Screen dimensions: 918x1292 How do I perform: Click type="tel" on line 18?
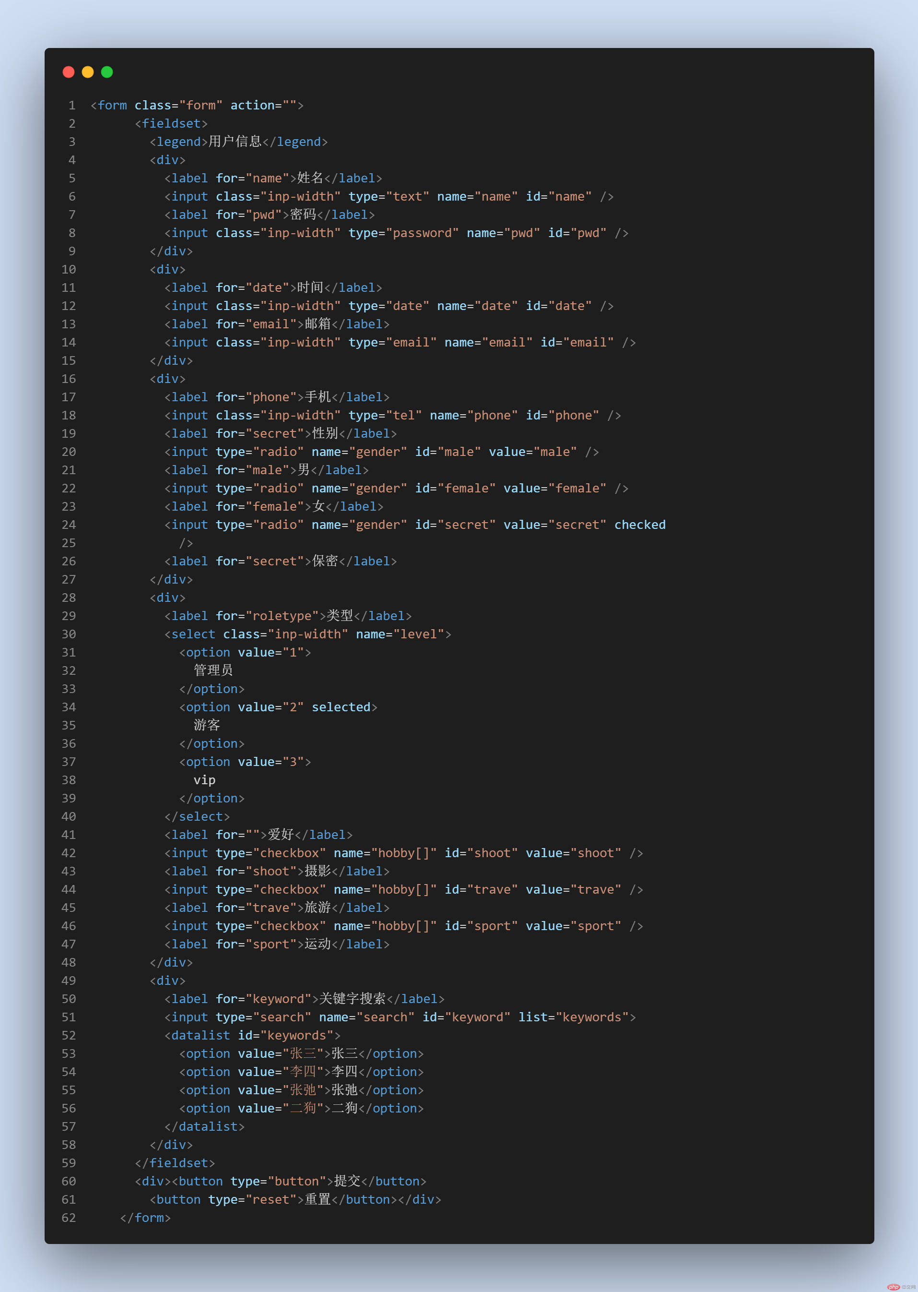[x=386, y=415]
